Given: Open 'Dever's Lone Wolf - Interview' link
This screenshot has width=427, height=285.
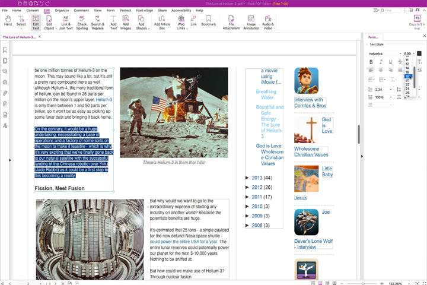Looking at the screenshot, I should coord(314,244).
